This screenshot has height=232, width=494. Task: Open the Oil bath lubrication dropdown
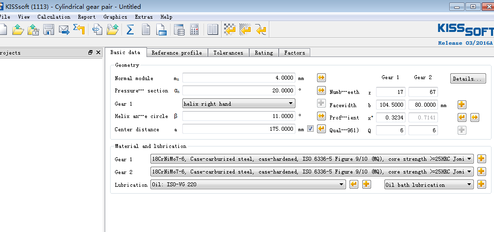pyautogui.click(x=429, y=184)
